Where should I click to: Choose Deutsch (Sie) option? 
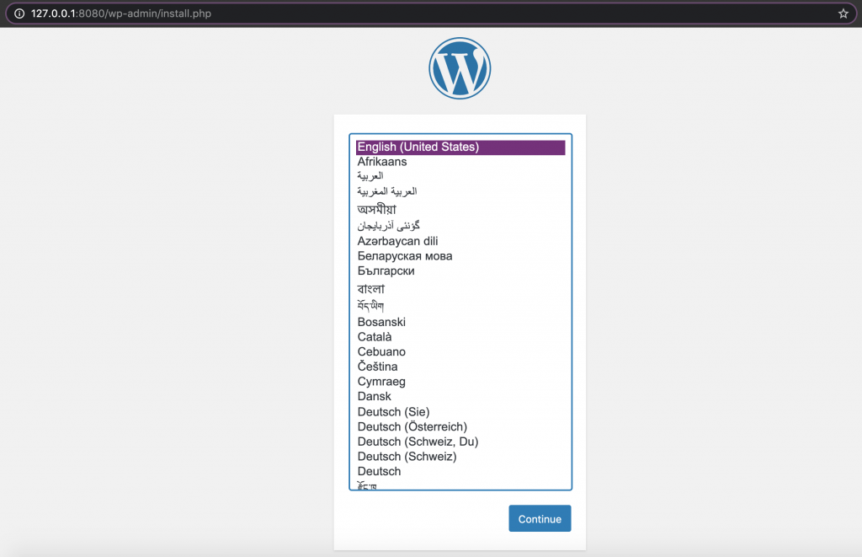coord(393,412)
